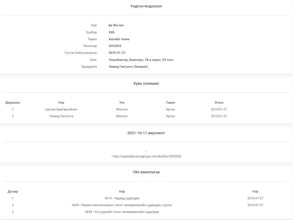Screen dimensions: 293x220
Task: Click the company name Би Жи пит
Action: point(116,25)
